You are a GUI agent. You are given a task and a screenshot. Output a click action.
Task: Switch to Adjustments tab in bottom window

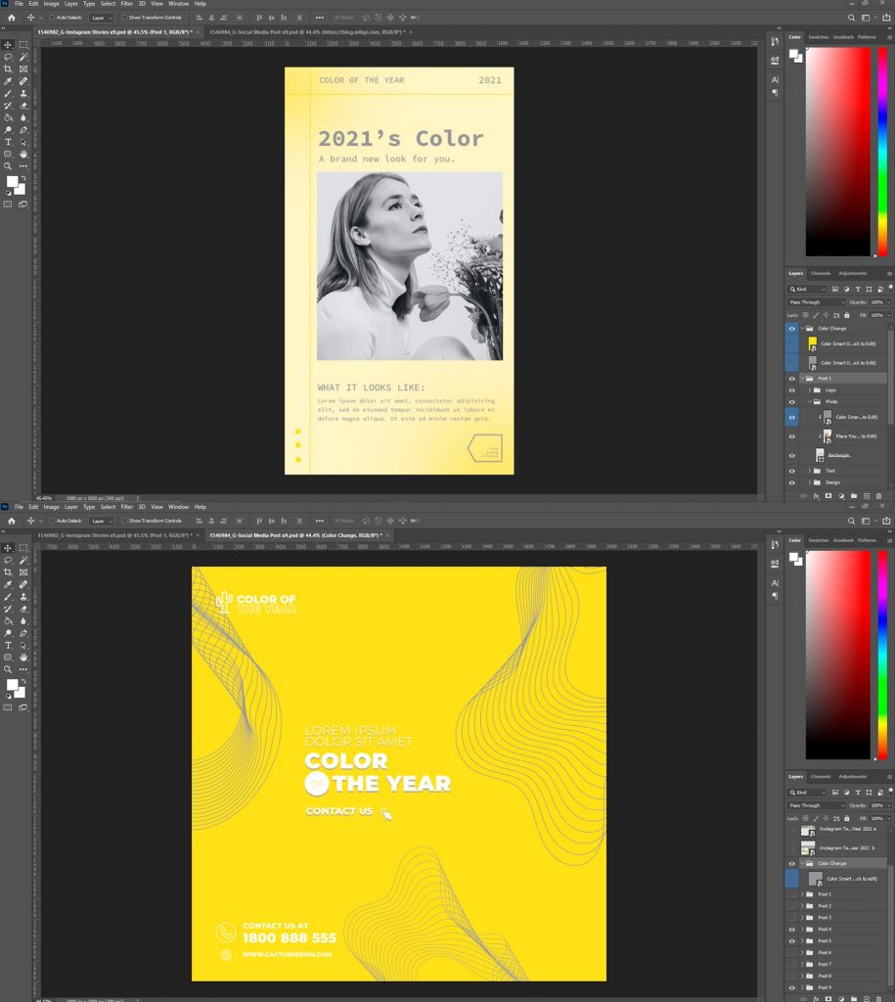(852, 776)
